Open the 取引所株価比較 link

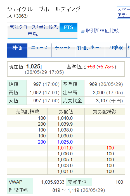[102, 31]
